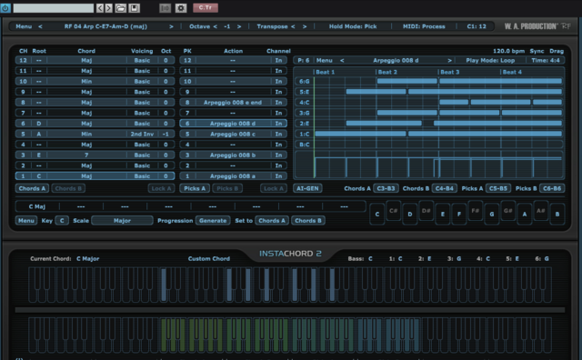The height and width of the screenshot is (360, 582).
Task: Set Chords A range C3-B3
Action: (386, 188)
